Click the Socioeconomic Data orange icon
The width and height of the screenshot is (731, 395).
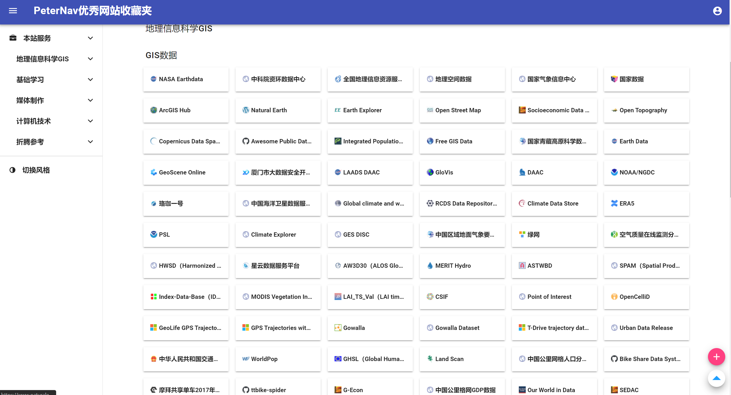coord(522,110)
